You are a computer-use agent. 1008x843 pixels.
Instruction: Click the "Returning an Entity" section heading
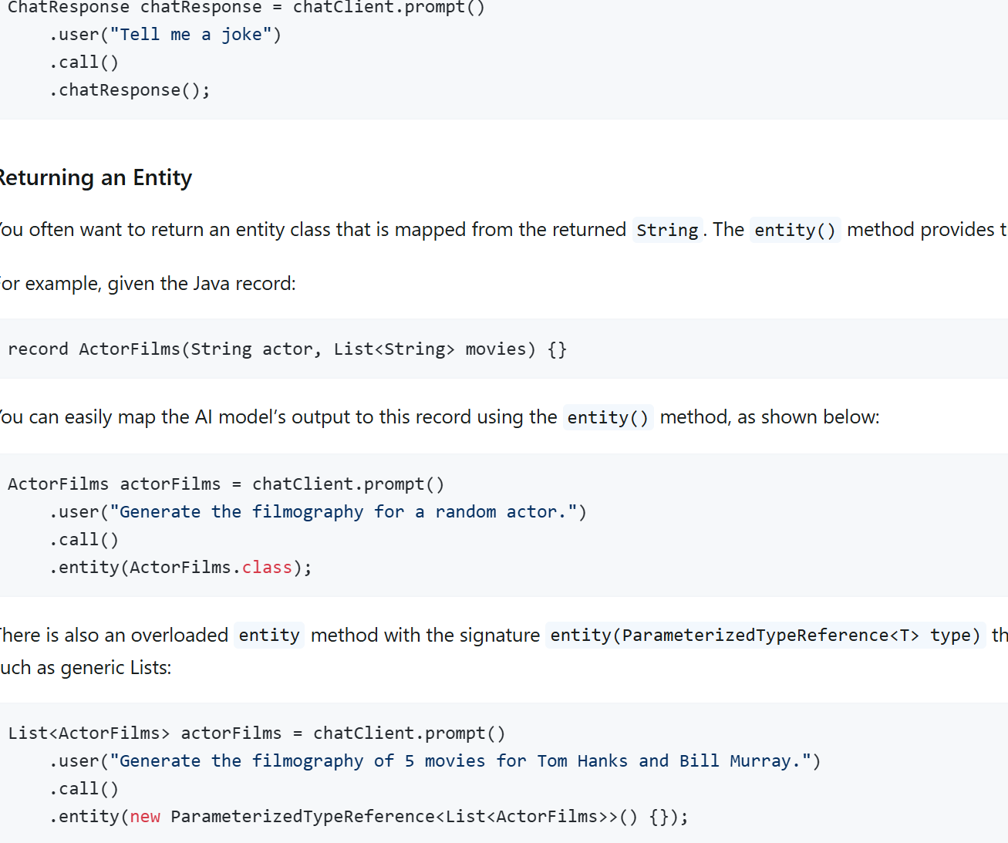(96, 178)
